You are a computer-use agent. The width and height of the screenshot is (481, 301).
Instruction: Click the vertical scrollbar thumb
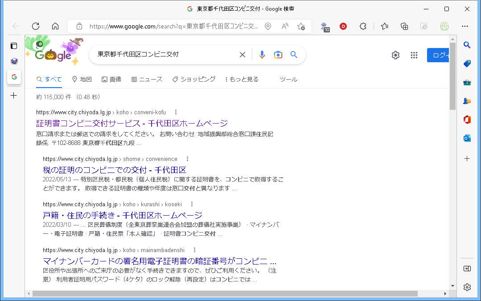[452, 76]
